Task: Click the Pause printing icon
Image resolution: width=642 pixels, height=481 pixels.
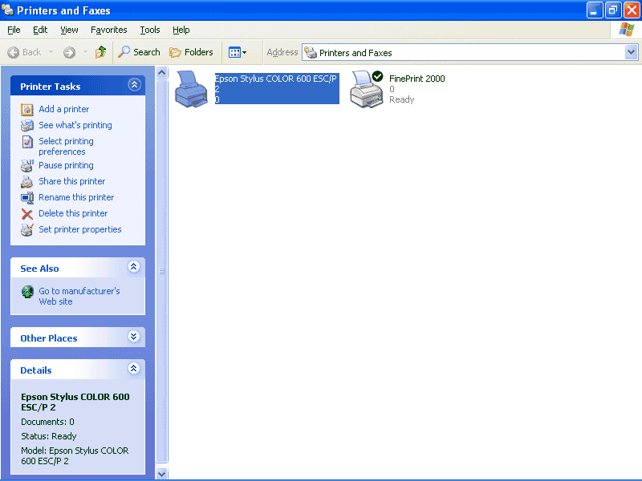Action: pyautogui.click(x=27, y=165)
